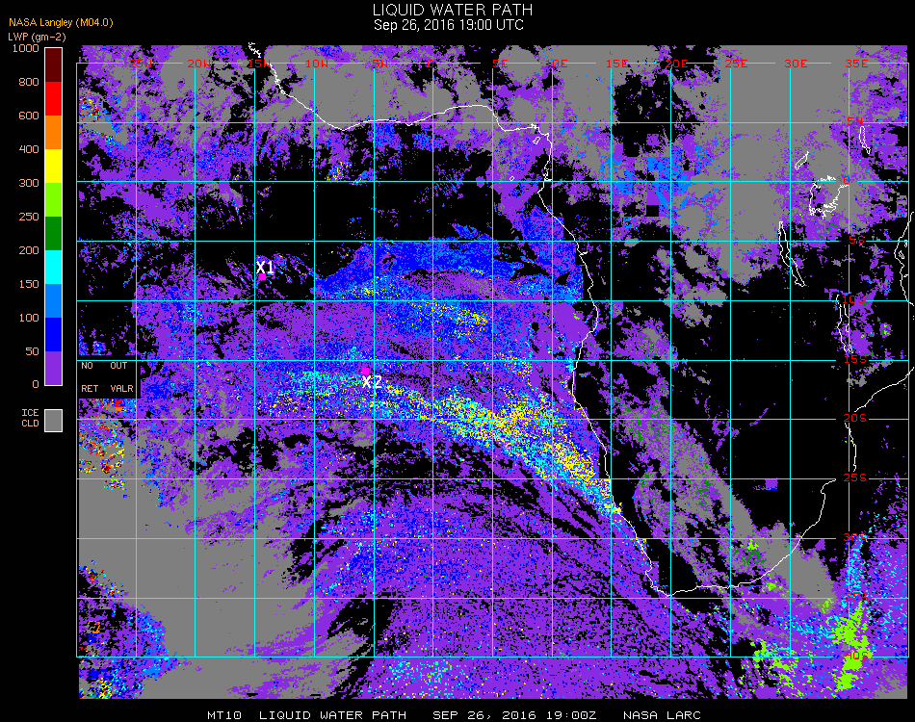Select the dark blue 50-100 legend segment
Image resolution: width=915 pixels, height=722 pixels.
coord(54,335)
